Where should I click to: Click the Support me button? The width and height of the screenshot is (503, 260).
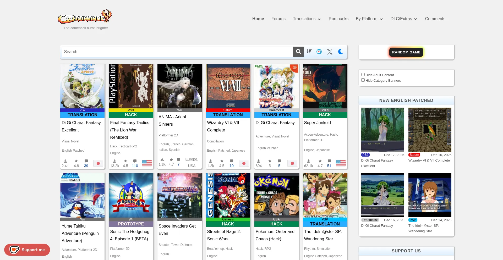point(27,250)
